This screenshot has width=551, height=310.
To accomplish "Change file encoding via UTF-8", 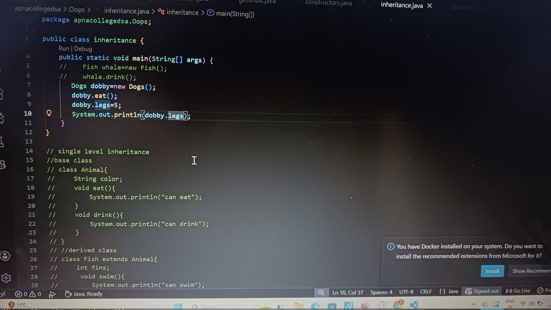I will [406, 292].
